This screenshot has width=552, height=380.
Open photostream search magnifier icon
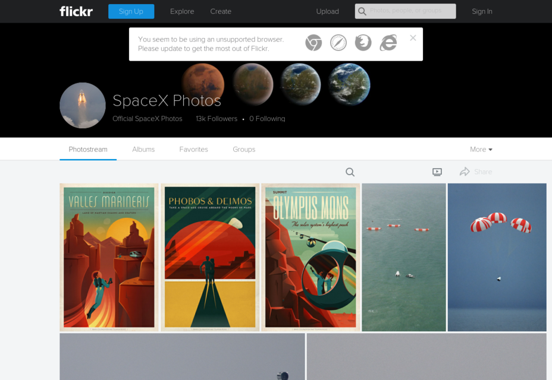point(350,172)
